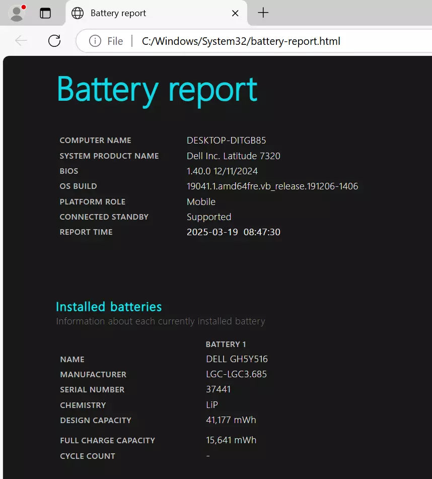Close the Battery report tab
Viewport: 432px width, 479px height.
[235, 13]
